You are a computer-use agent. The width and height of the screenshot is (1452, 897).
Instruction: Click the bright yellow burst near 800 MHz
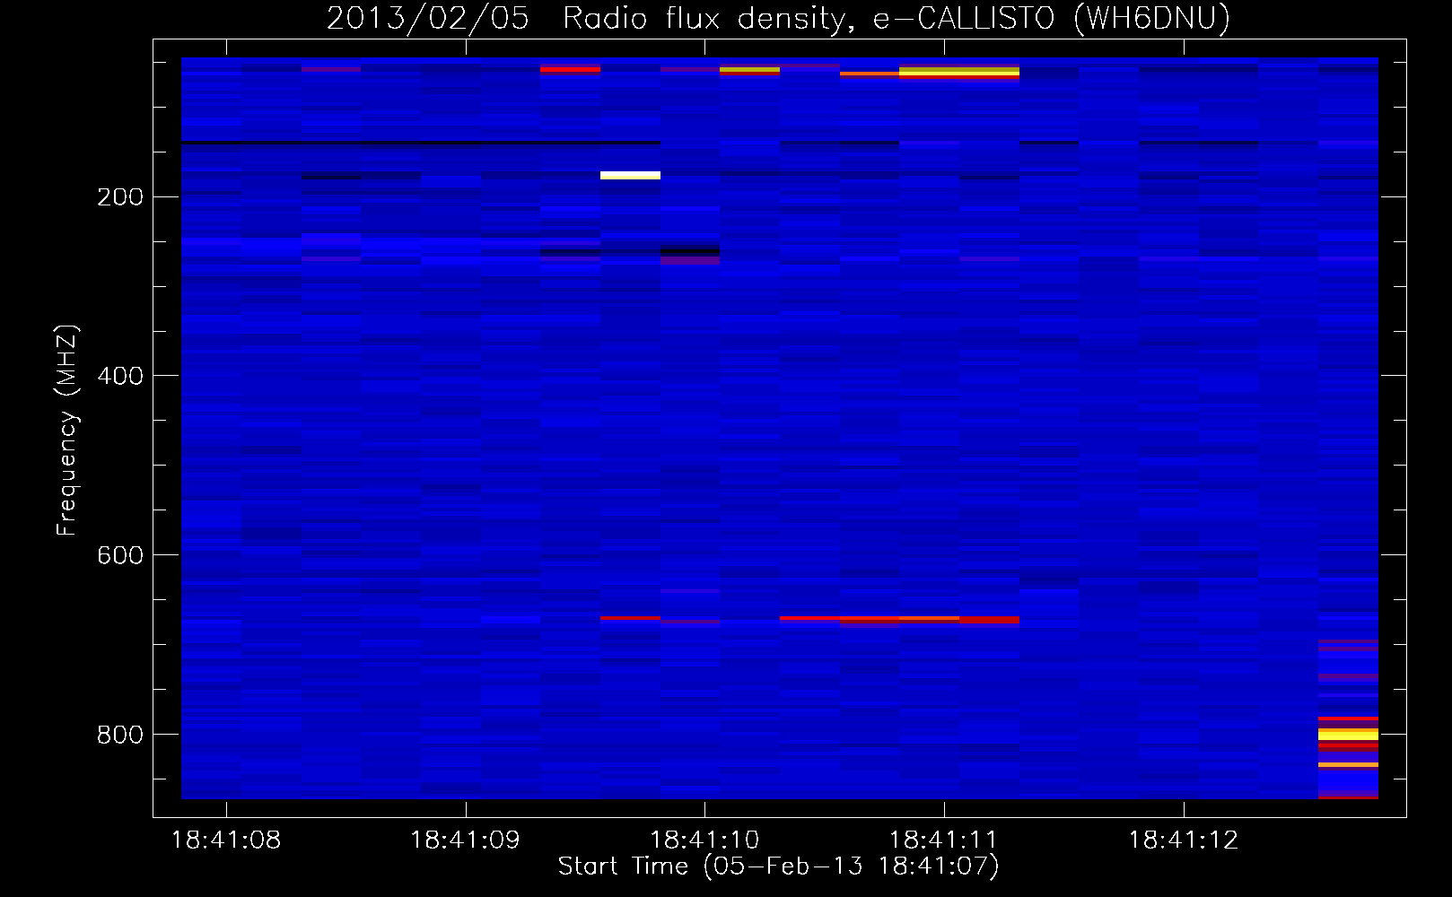[1348, 735]
